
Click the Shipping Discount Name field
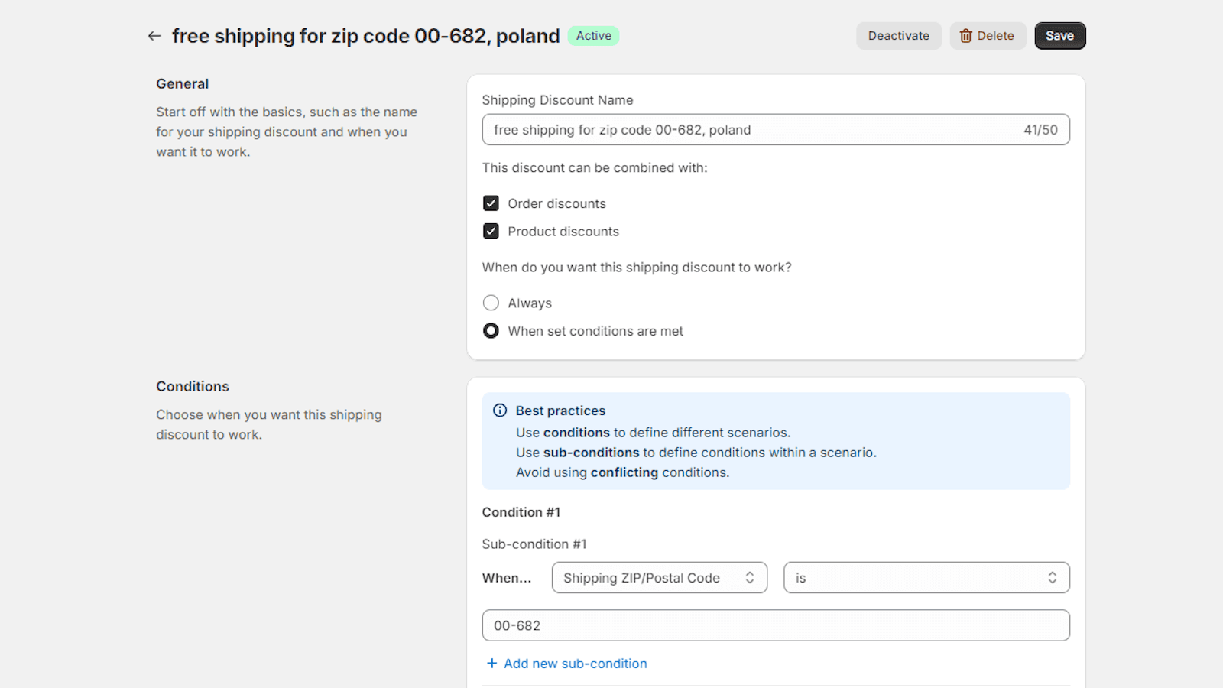(776, 130)
